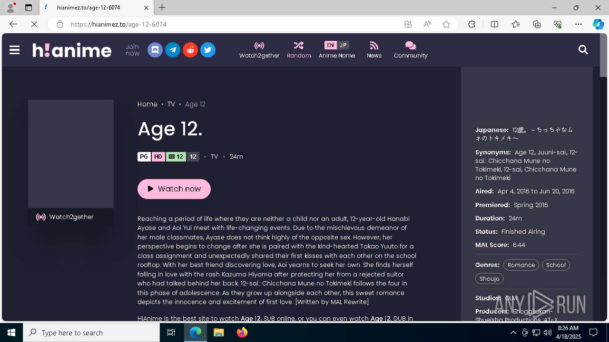Open the taskbar clock and date
The image size is (609, 342).
568,332
